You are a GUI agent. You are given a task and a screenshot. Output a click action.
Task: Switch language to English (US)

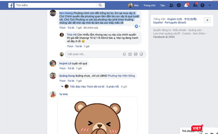point(175,19)
